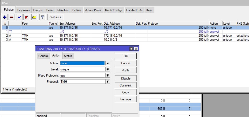Open the Installed SAs tab

pos(134,10)
